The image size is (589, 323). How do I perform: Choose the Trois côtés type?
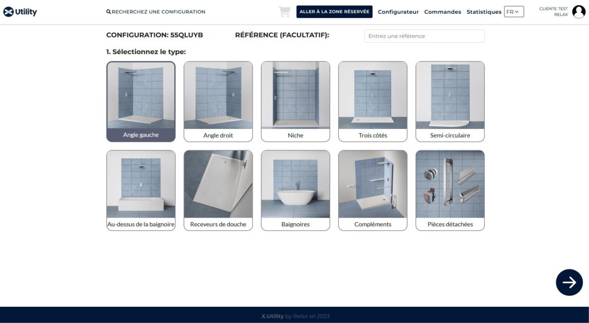(372, 101)
